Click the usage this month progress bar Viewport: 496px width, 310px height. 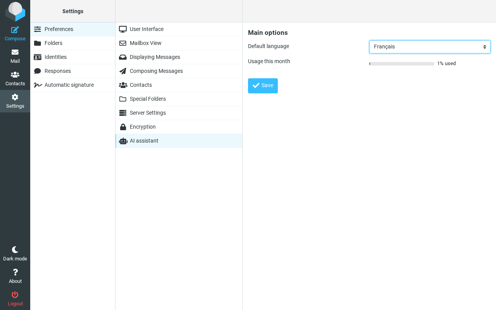point(402,64)
